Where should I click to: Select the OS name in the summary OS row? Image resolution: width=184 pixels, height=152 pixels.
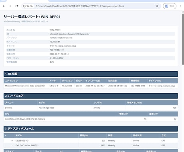pos(70,34)
